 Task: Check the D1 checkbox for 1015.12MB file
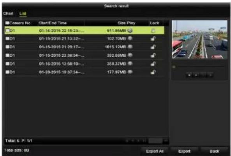click(x=7, y=47)
